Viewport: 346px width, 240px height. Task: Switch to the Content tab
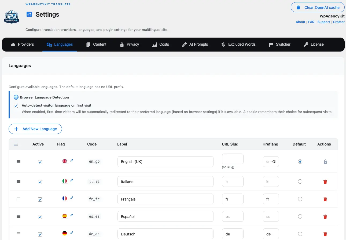(x=96, y=45)
